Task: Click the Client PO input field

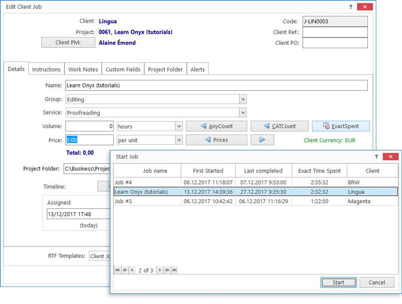Action: (335, 43)
